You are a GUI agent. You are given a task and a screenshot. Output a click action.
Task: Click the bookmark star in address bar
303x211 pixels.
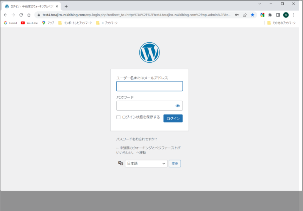click(253, 15)
